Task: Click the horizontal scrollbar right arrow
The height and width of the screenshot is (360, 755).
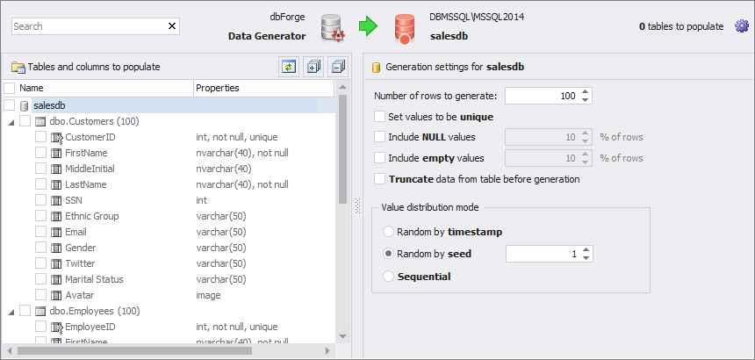Action: (327, 351)
